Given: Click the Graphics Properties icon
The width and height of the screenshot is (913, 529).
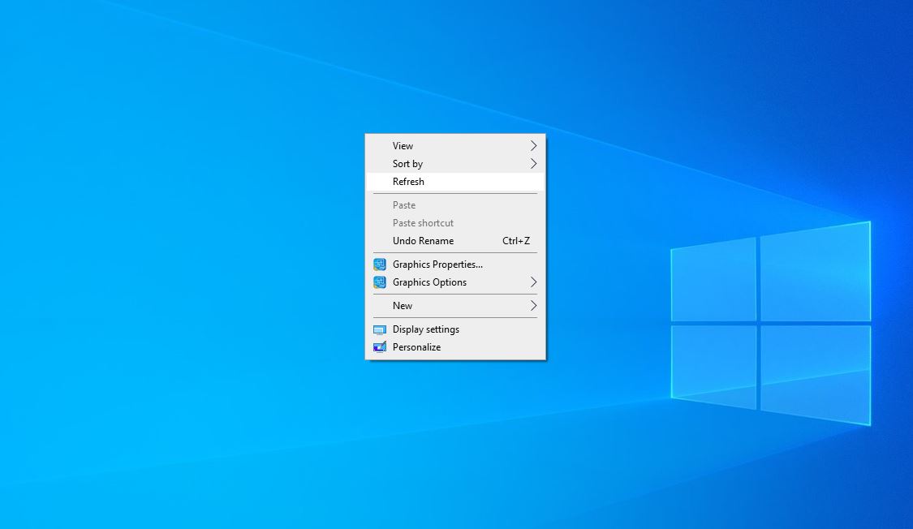Looking at the screenshot, I should 380,264.
